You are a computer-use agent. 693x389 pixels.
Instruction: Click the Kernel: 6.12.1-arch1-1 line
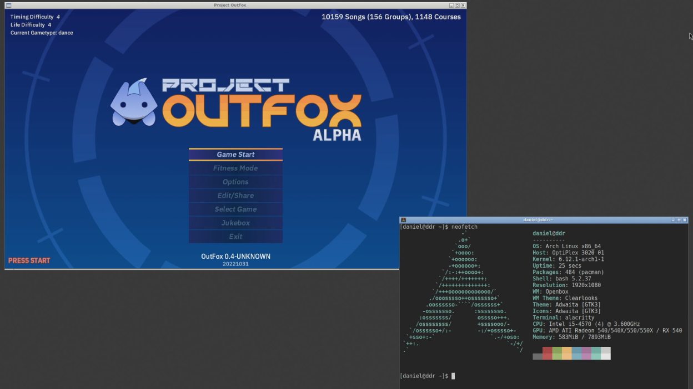[568, 259]
